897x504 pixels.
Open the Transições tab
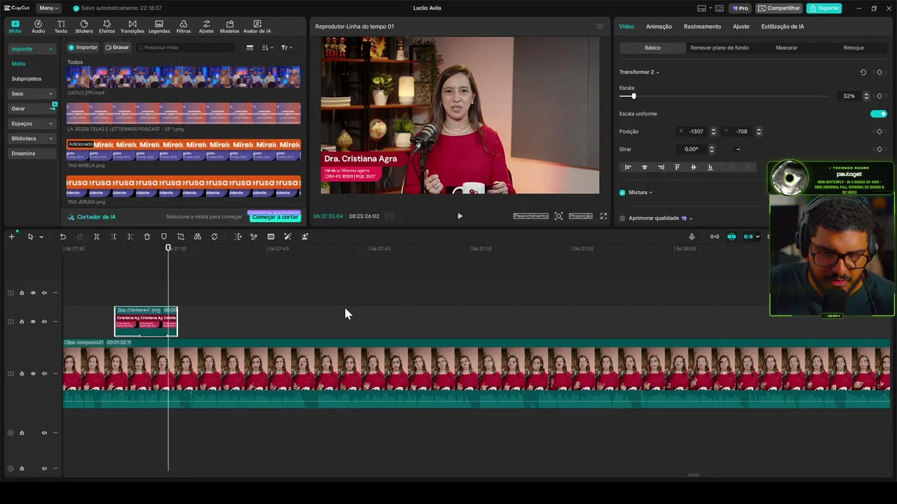click(132, 27)
